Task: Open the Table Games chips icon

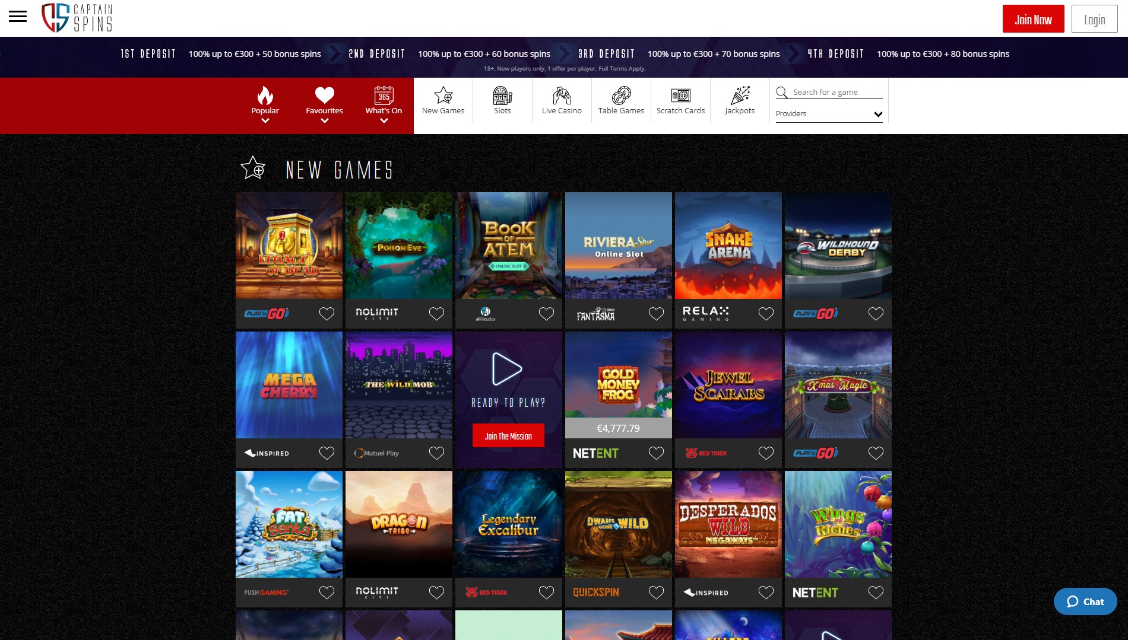Action: coord(621,95)
